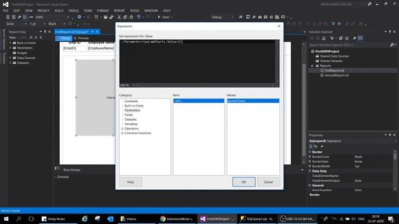399x224 pixels.
Task: Select Datasets category in Expression dialog
Action: [x=130, y=119]
